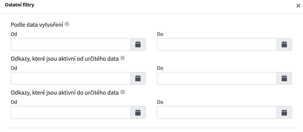Click the Podle data vytvoření heading
The width and height of the screenshot is (303, 132).
[37, 25]
